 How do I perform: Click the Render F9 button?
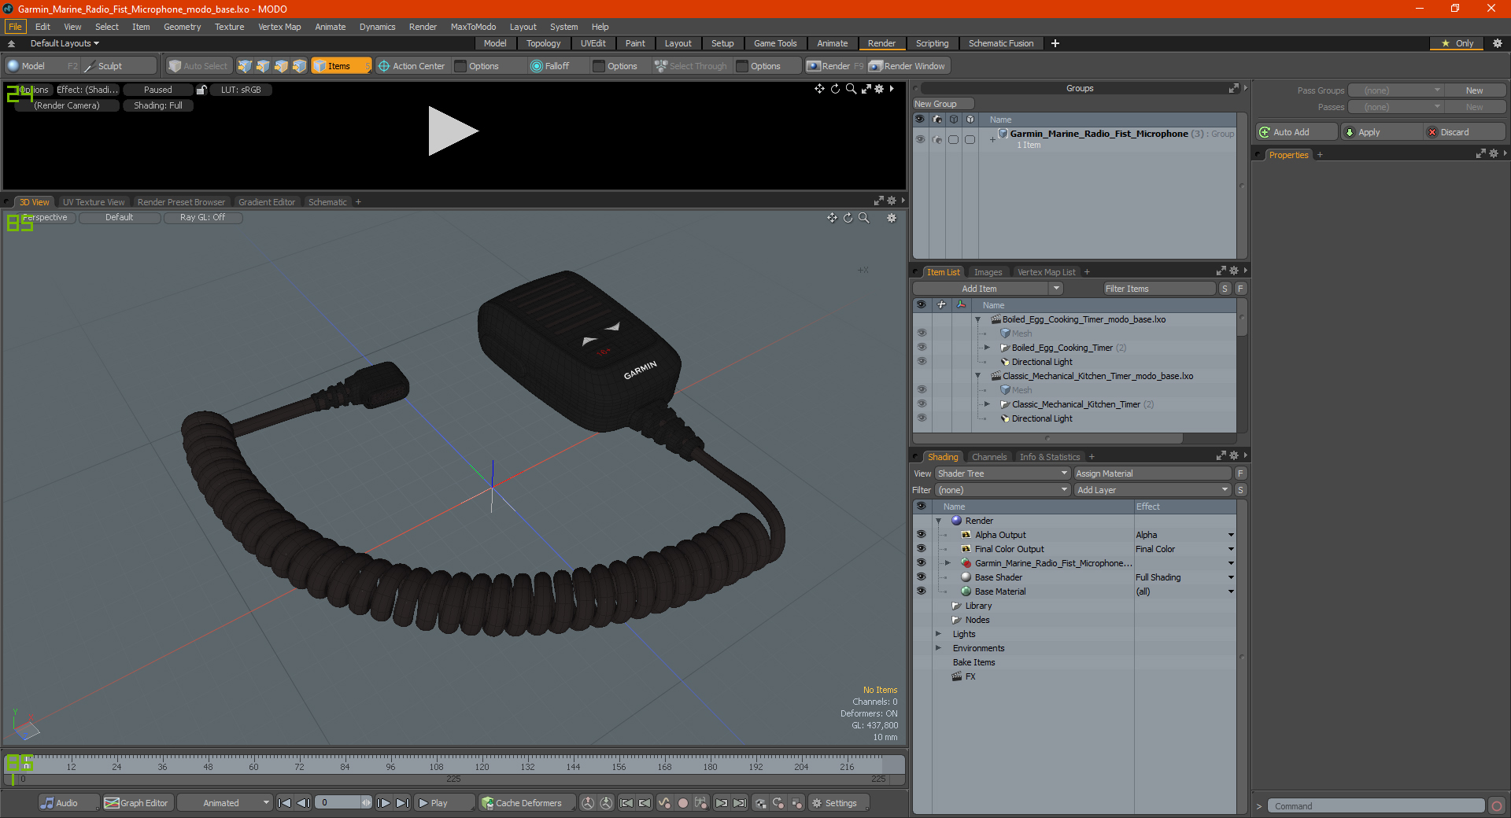[x=835, y=66]
